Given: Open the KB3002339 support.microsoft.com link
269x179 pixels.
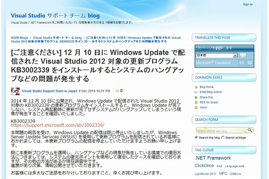Looking at the screenshot, I should 58,125.
